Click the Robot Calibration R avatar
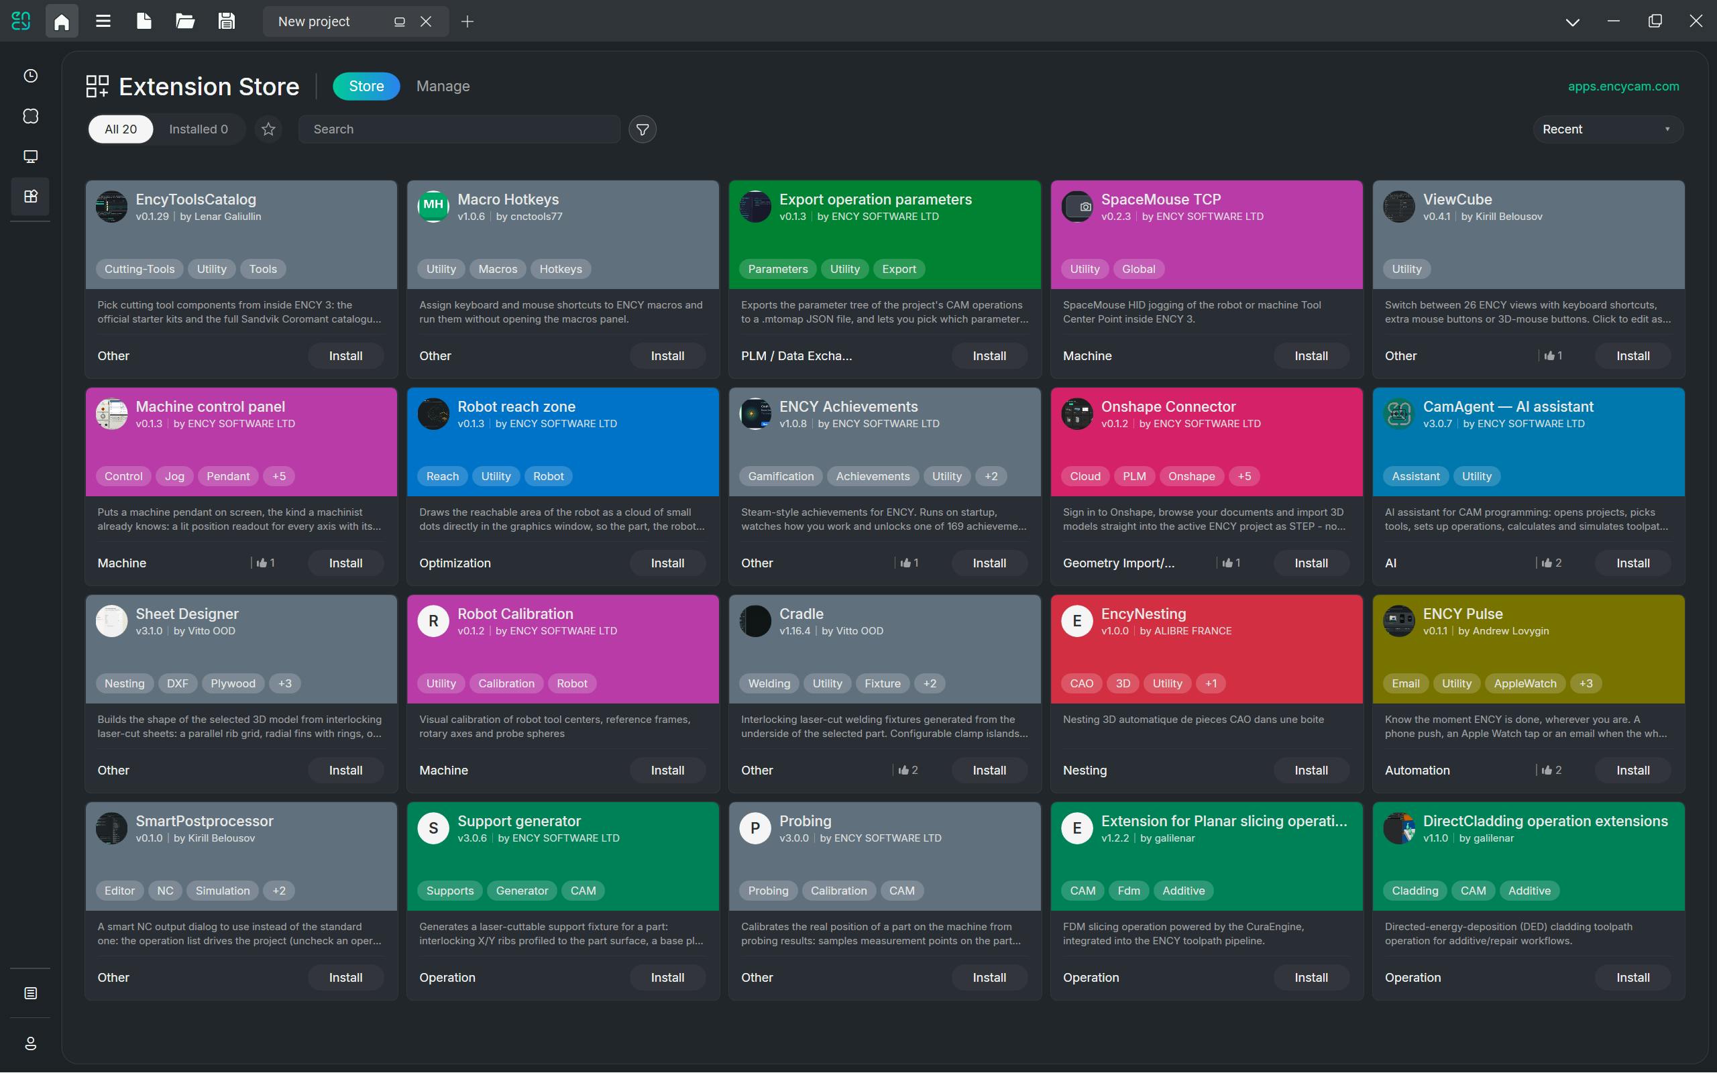The width and height of the screenshot is (1717, 1073). click(433, 621)
